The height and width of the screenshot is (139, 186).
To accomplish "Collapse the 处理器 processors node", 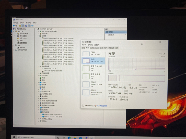I will [x=38, y=36].
